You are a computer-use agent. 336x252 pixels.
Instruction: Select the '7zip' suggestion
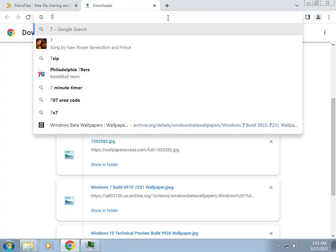[x=168, y=58]
